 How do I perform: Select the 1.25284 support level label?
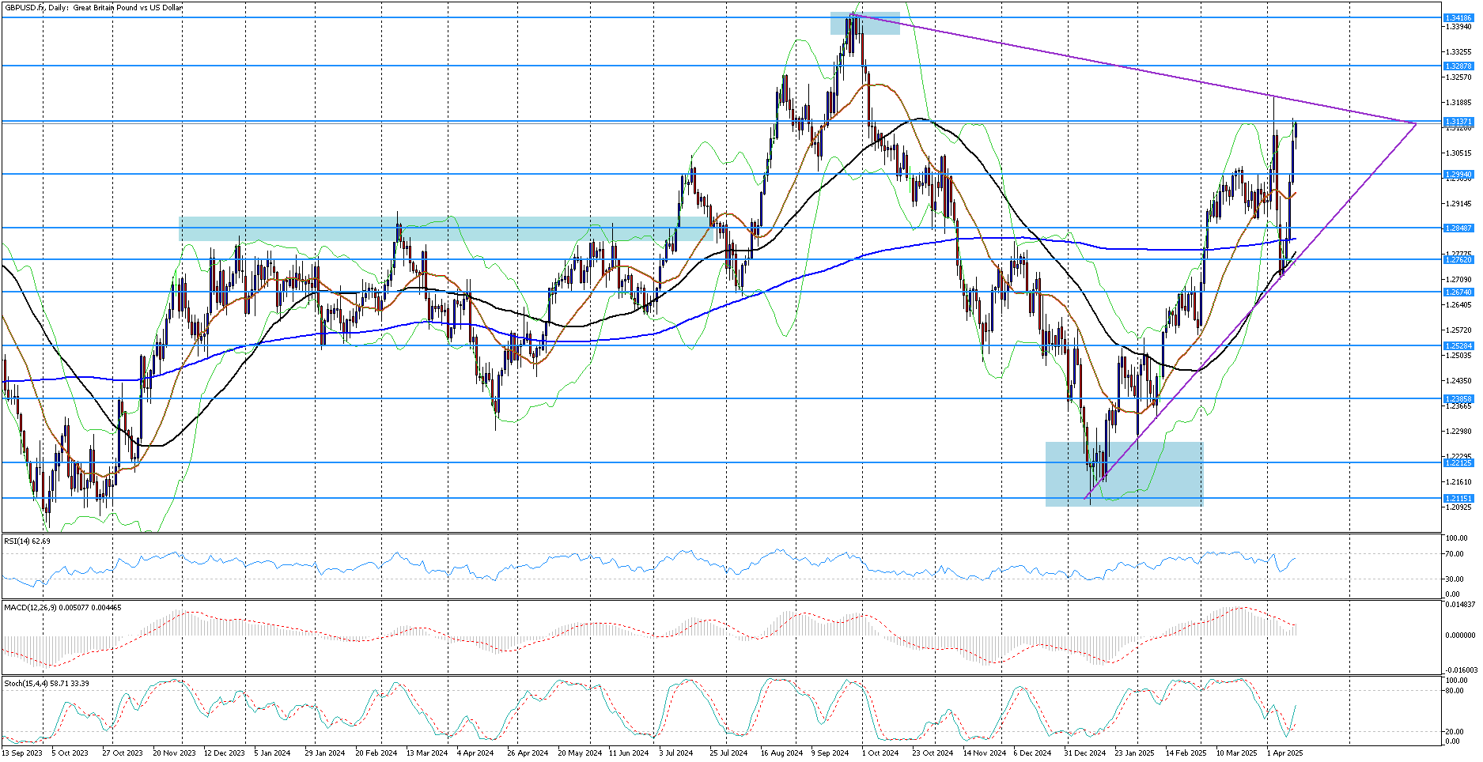[x=1458, y=345]
